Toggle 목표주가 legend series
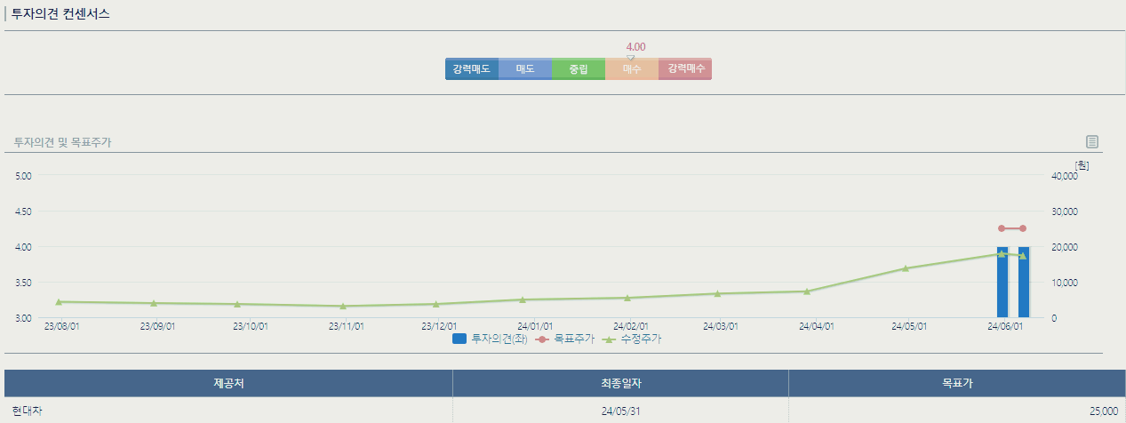Image resolution: width=1126 pixels, height=423 pixels. [x=566, y=339]
